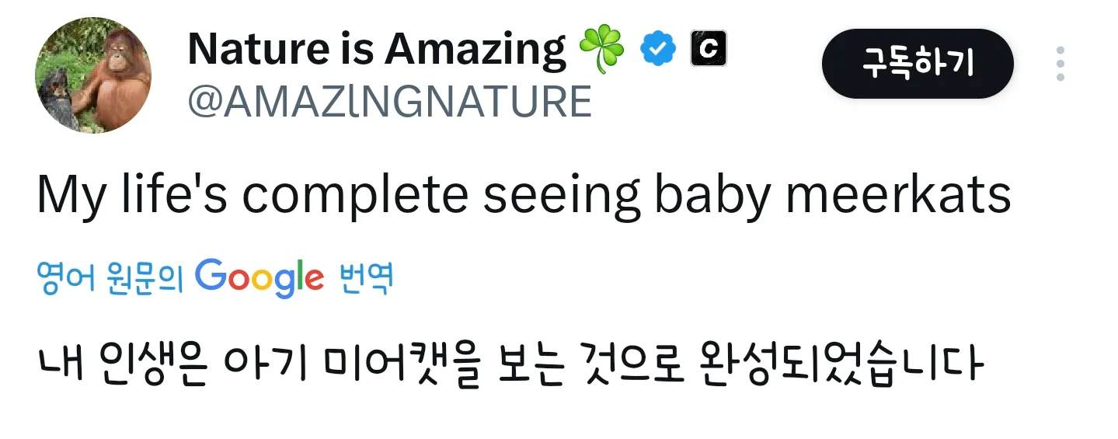Screen dimensions: 1118x439
Task: Click "My life's" at the tweet start
Action: pos(132,197)
